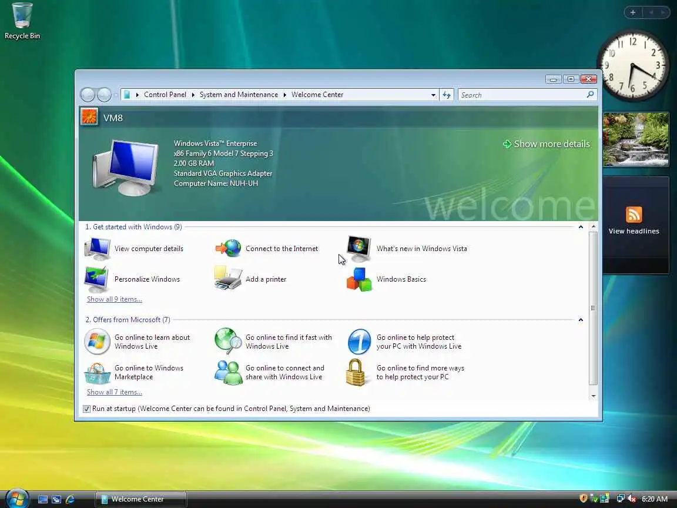The width and height of the screenshot is (677, 508).
Task: Click Standard VGA Graphics Adapter text
Action: point(223,173)
